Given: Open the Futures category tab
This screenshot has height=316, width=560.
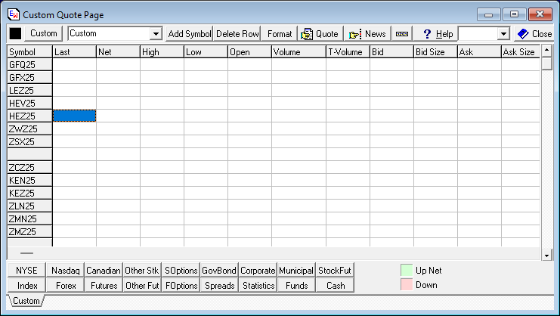Looking at the screenshot, I should point(104,286).
